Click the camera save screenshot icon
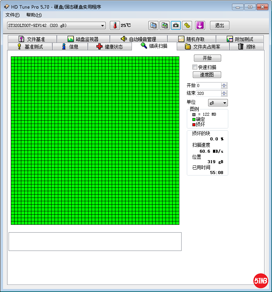Image resolution: width=272 pixels, height=292 pixels. tap(176, 25)
